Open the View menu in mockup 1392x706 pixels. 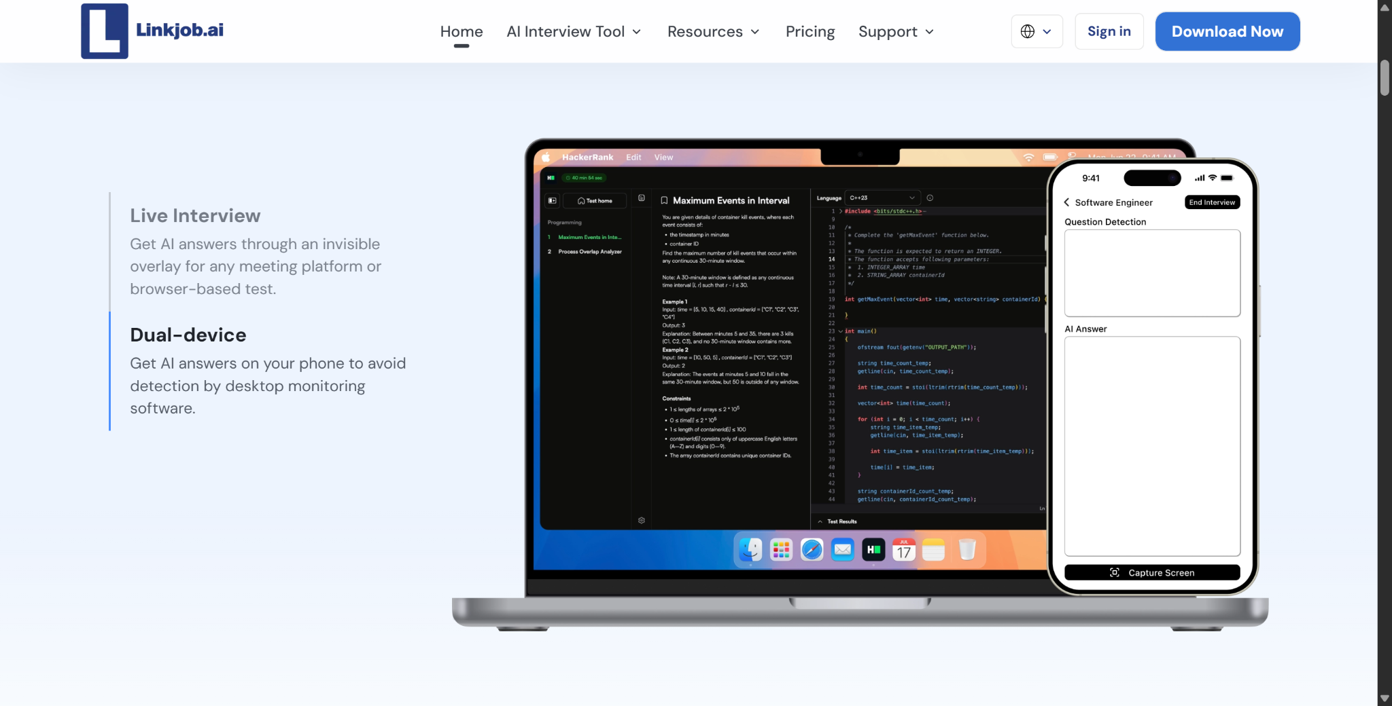663,157
